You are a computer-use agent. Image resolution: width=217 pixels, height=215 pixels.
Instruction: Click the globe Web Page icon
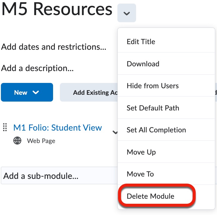17,141
